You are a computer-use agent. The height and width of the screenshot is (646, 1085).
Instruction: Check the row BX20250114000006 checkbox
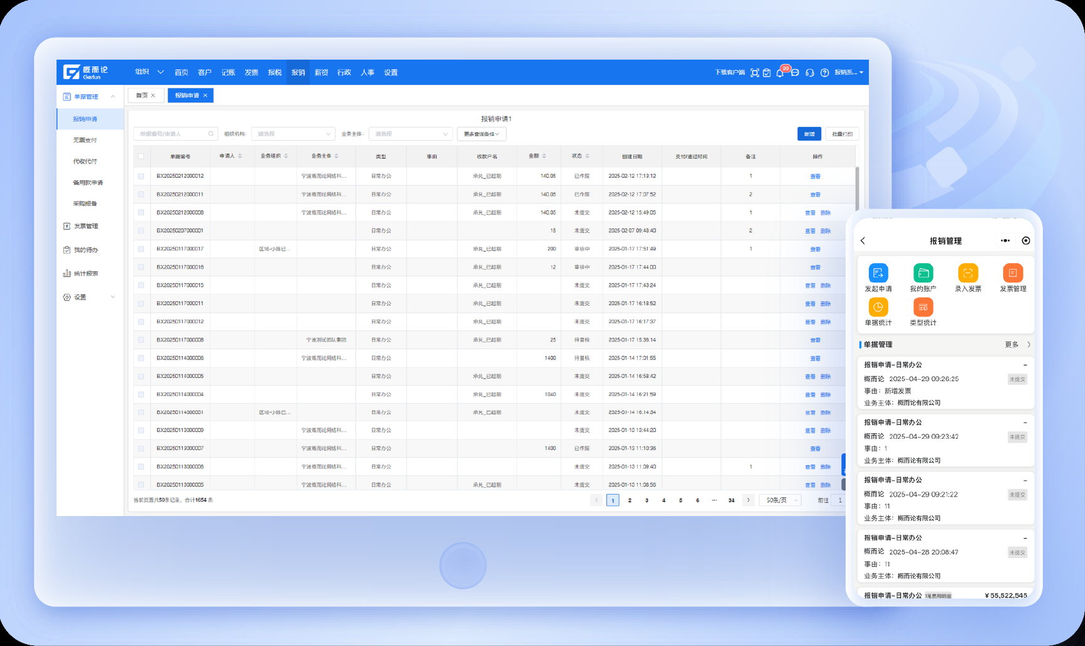pyautogui.click(x=141, y=358)
